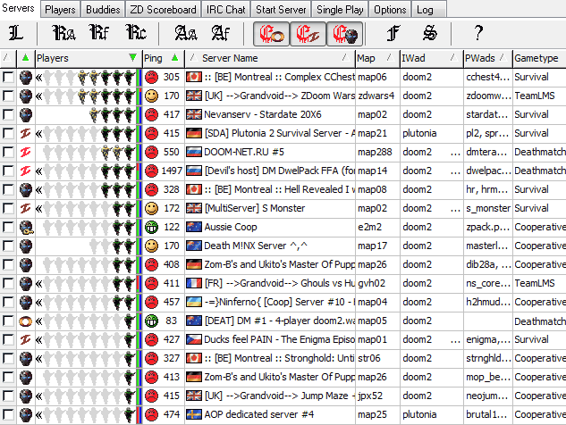
Task: Click the 'Aa' toolbar icon
Action: [x=186, y=35]
